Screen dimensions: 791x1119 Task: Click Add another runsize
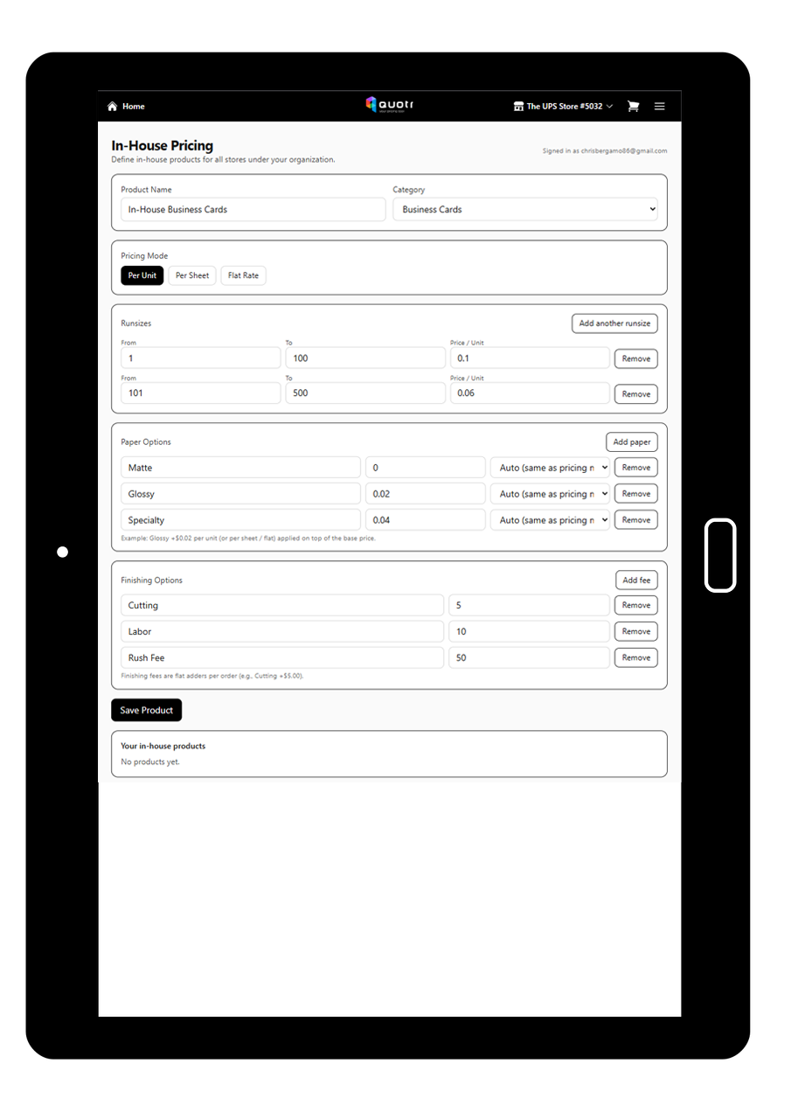(614, 323)
